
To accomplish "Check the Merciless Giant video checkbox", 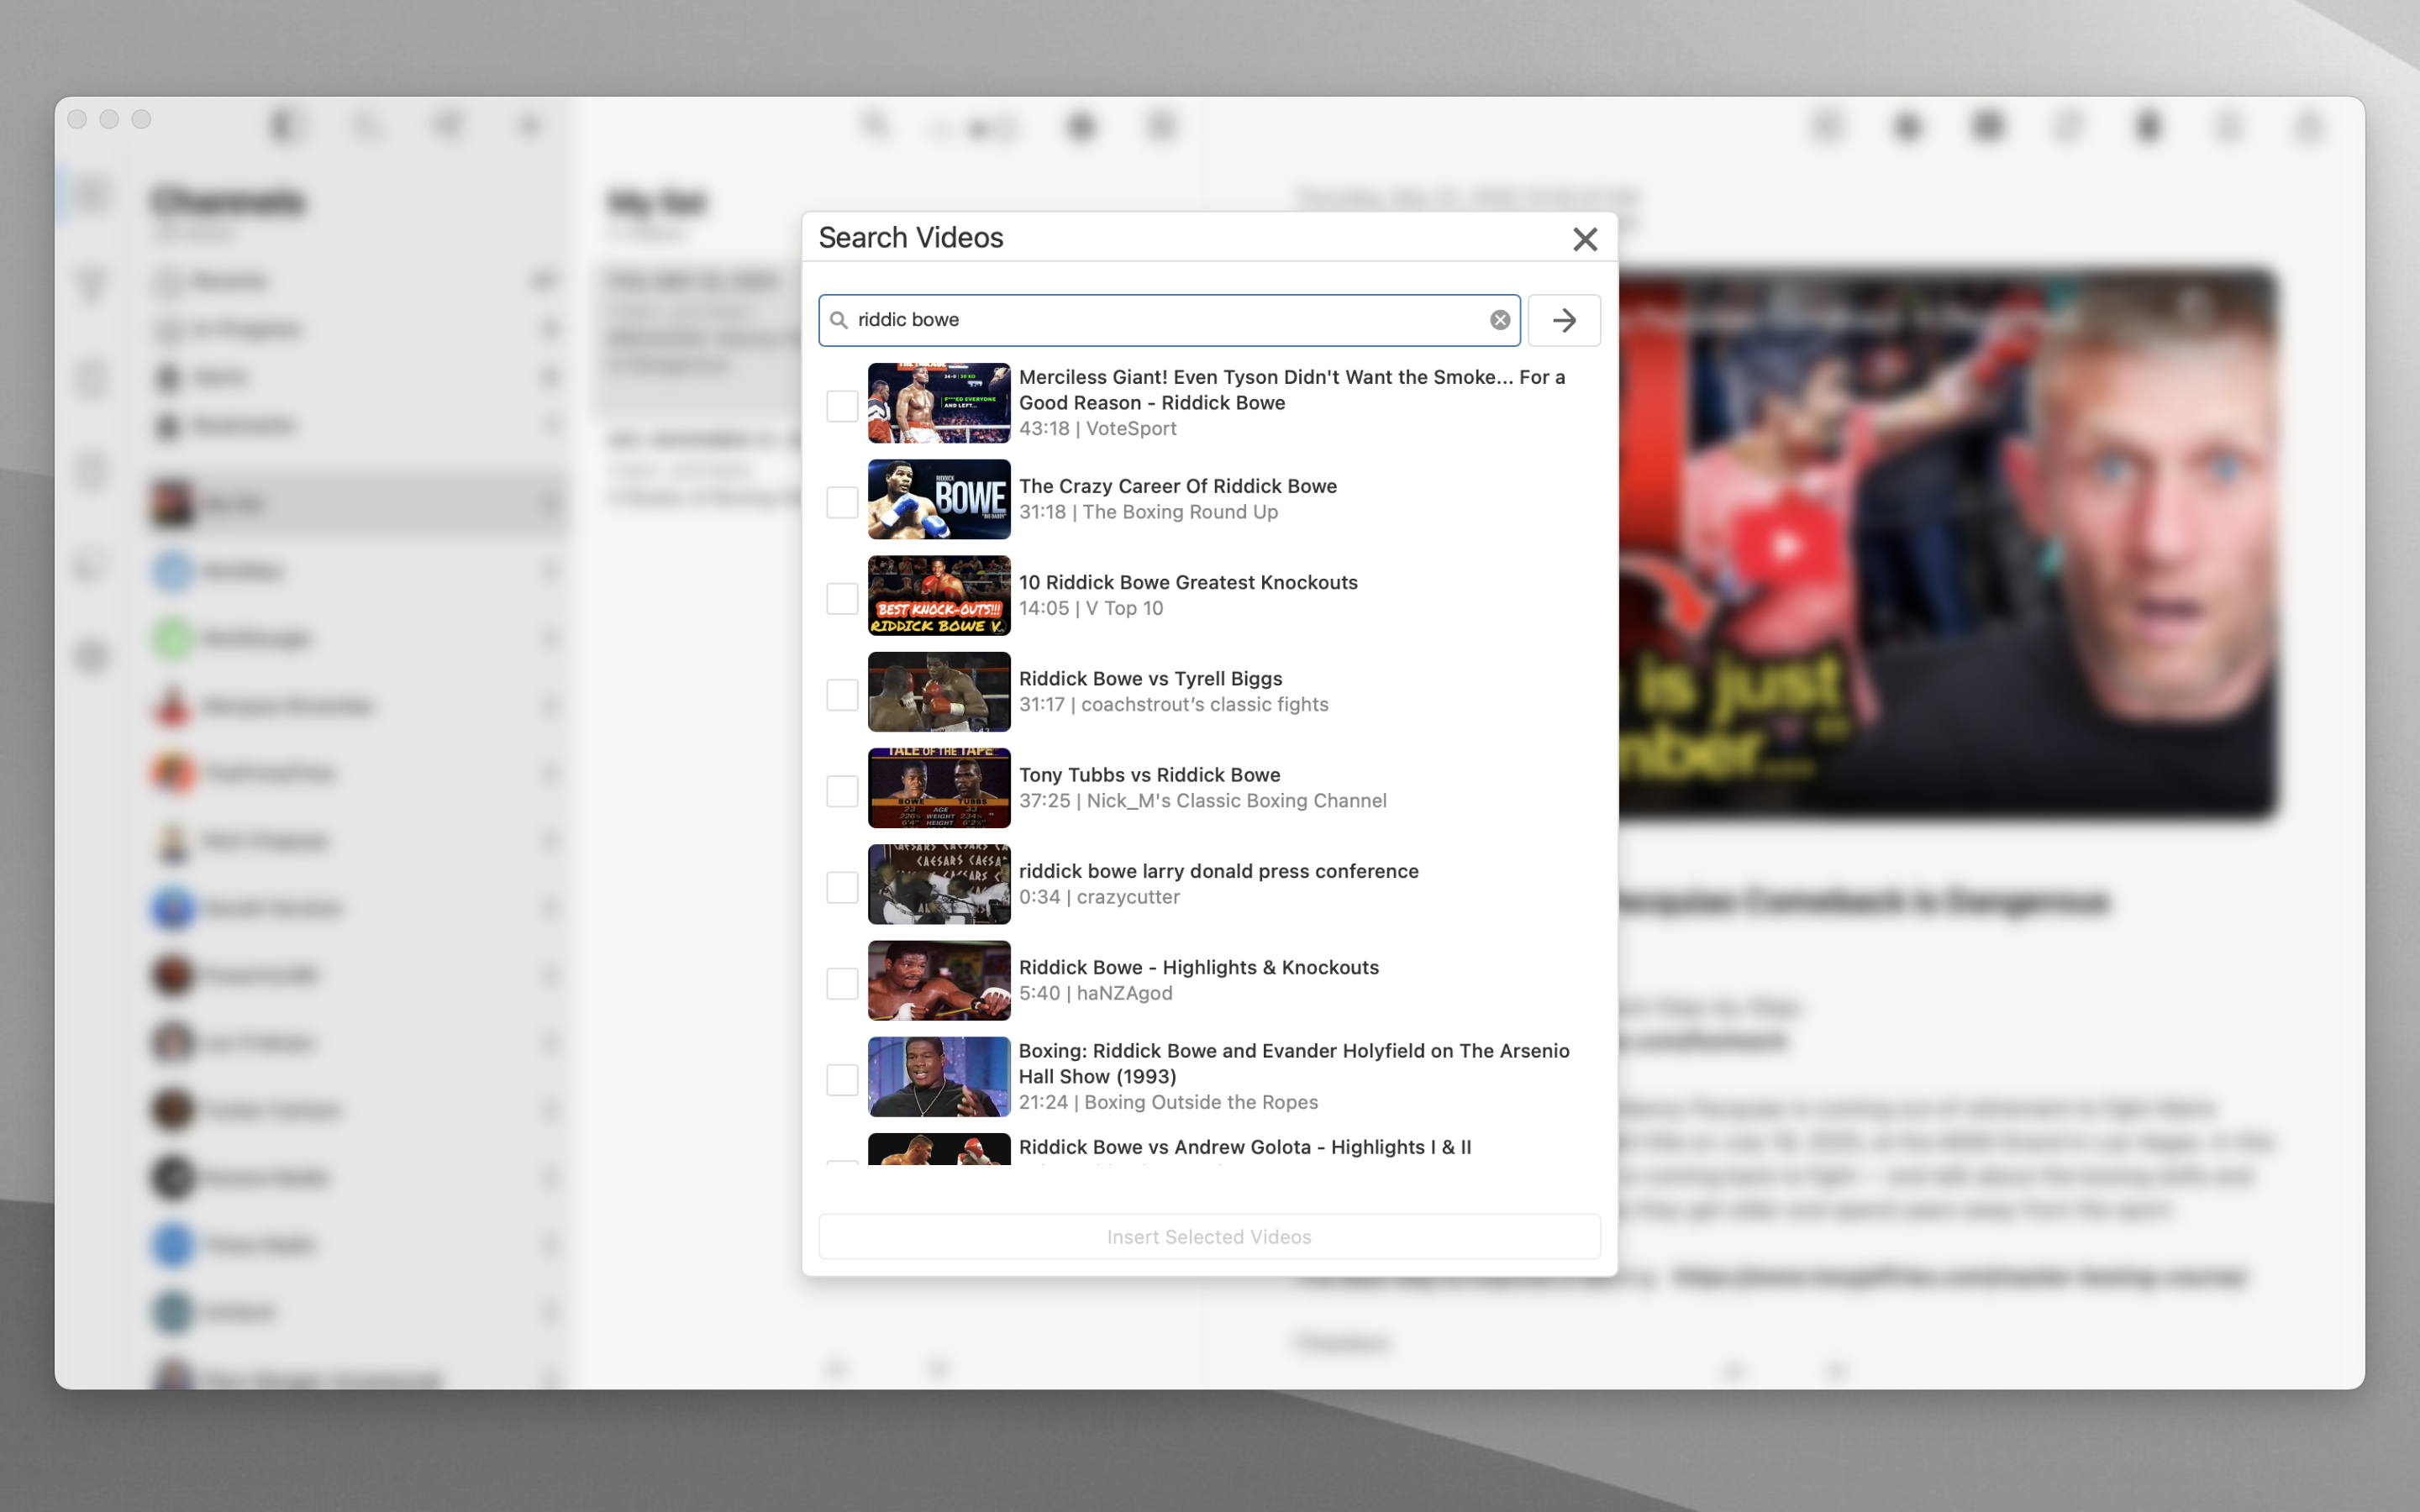I will pyautogui.click(x=842, y=405).
